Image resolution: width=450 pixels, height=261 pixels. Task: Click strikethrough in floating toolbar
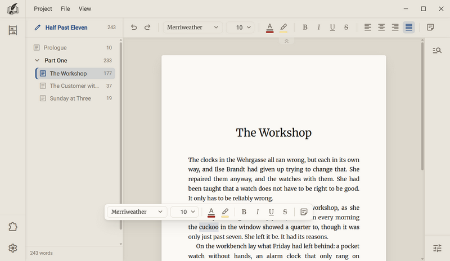click(x=285, y=212)
